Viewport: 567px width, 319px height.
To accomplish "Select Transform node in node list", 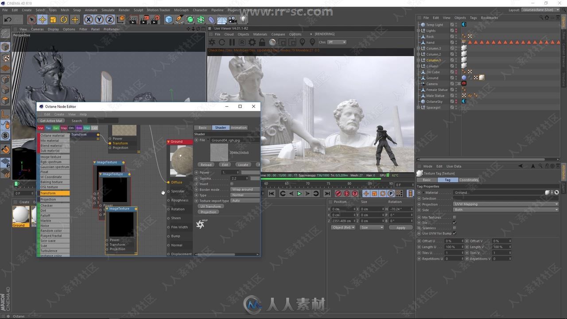I will [54, 193].
